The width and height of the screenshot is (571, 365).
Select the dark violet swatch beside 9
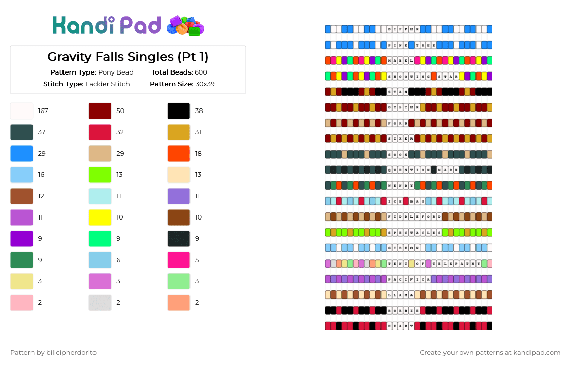pyautogui.click(x=21, y=239)
